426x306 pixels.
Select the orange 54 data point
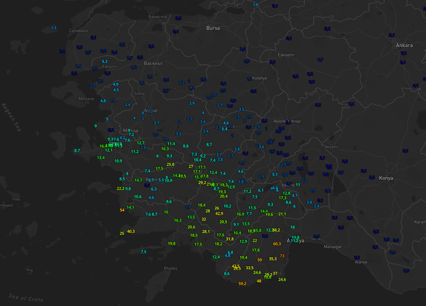[122, 210]
